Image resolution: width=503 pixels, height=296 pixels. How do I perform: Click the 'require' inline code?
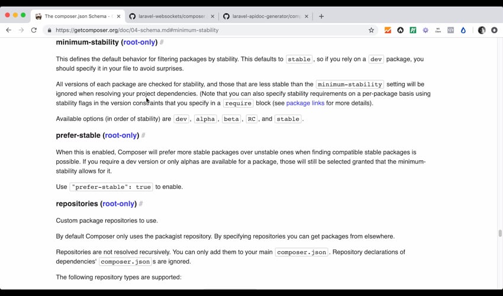tap(238, 103)
